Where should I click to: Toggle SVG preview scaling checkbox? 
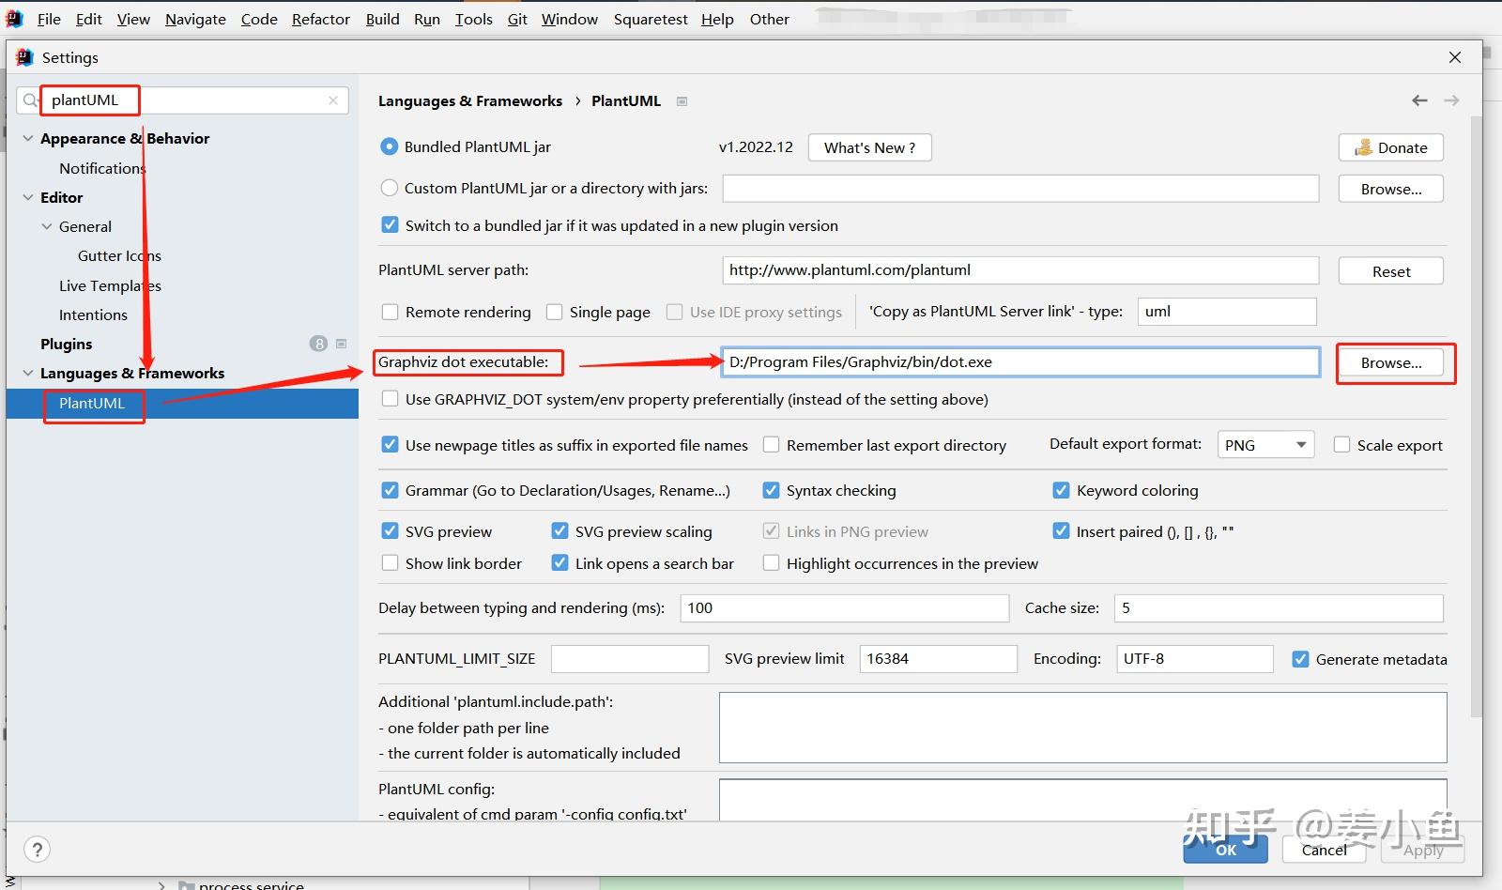(559, 531)
